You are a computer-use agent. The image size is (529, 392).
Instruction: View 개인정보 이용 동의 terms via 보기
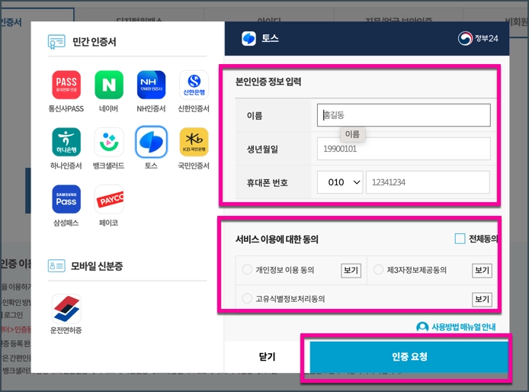pyautogui.click(x=351, y=271)
